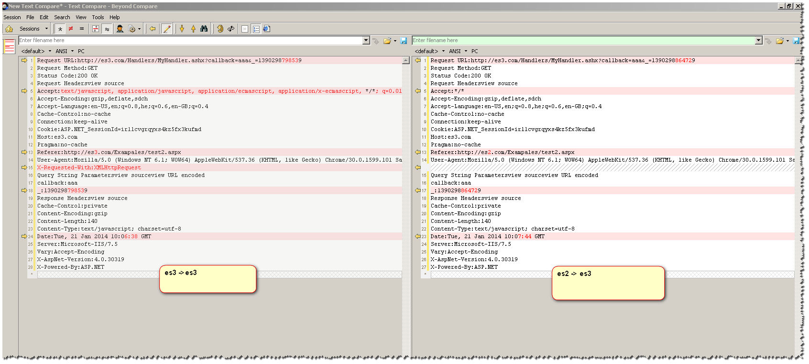Click the web browser report icon
This screenshot has width=809, height=364.
click(x=267, y=29)
